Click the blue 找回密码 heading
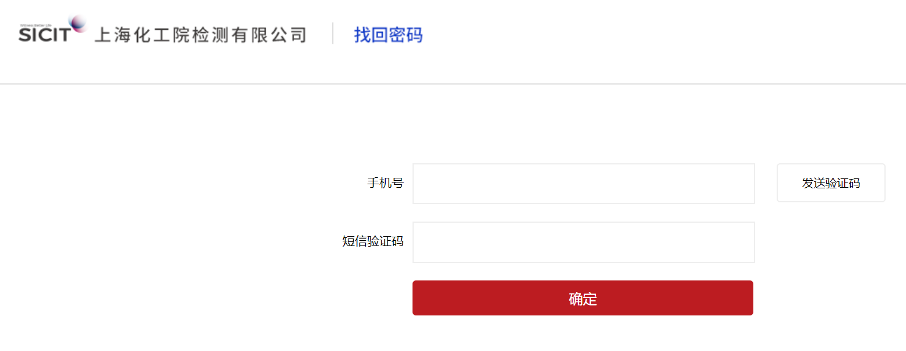Screen dimensions: 906x351 388,35
